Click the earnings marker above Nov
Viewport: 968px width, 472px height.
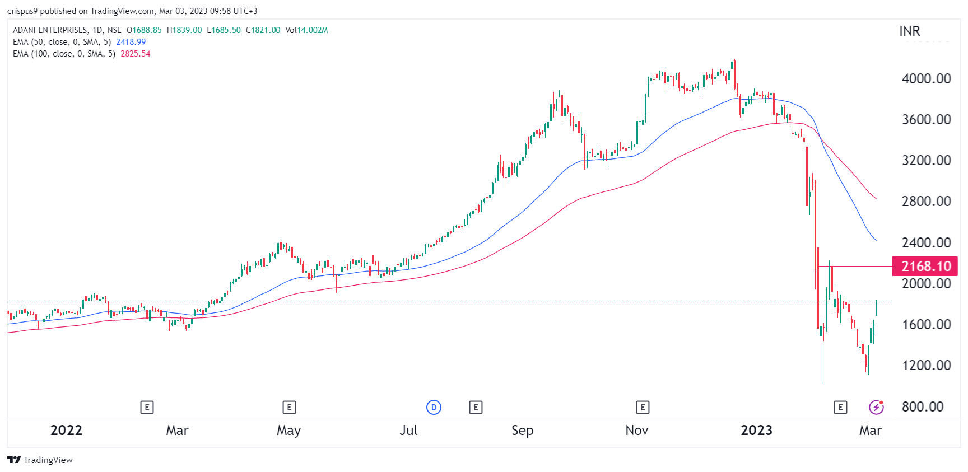[643, 408]
